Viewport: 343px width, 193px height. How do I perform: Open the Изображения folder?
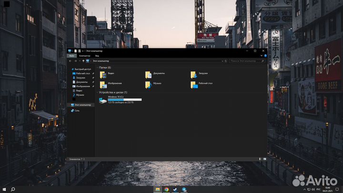tap(103, 84)
